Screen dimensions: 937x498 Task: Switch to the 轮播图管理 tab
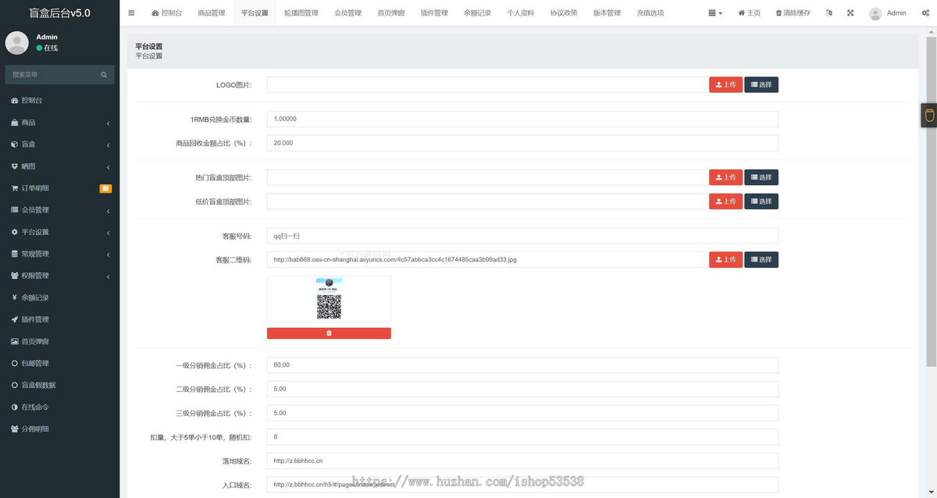coord(301,13)
